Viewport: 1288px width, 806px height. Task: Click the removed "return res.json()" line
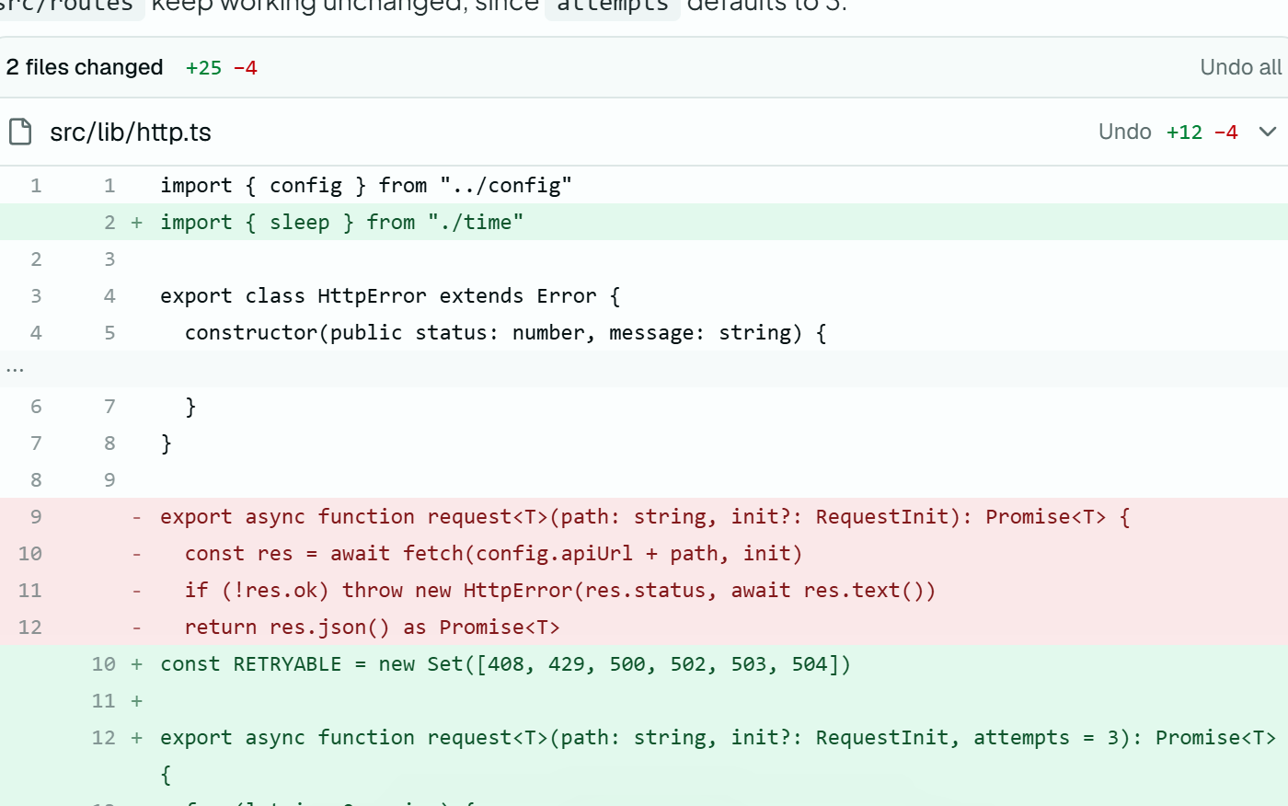coord(644,627)
